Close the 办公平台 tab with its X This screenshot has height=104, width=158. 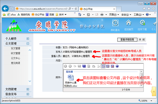coord(114,9)
